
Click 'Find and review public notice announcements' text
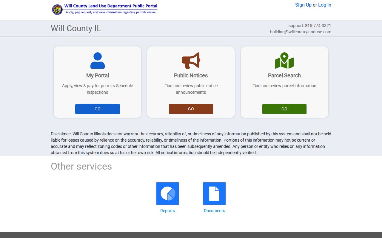191,89
